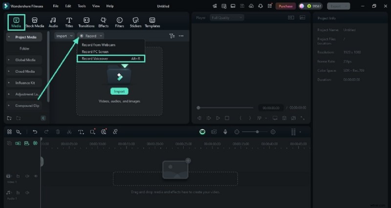This screenshot has width=391, height=208.
Task: Switch to the Audio tab
Action: [53, 22]
